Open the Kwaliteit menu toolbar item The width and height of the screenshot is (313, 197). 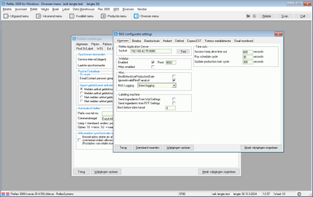pyautogui.click(x=82, y=16)
